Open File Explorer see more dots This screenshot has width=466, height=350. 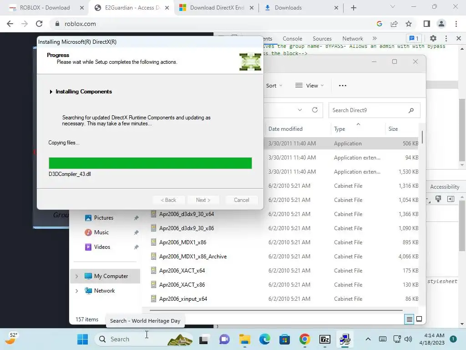tap(342, 86)
